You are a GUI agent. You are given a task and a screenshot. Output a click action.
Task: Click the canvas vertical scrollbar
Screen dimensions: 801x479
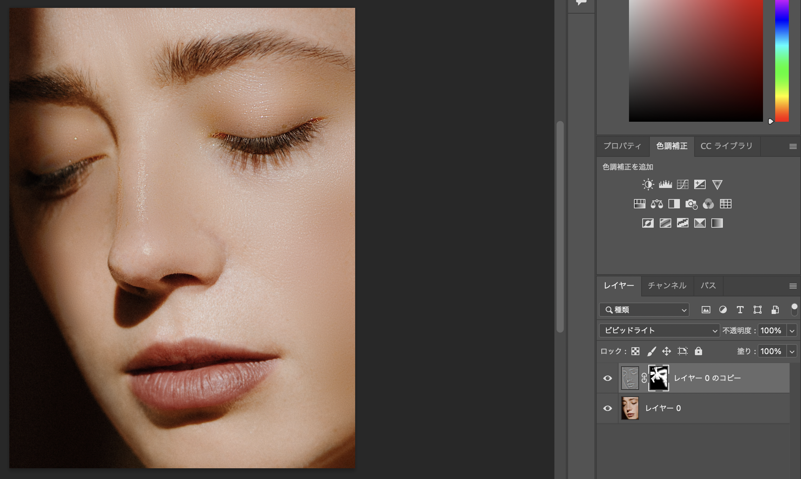560,227
